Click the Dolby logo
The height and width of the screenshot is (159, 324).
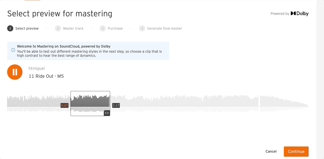(x=299, y=14)
